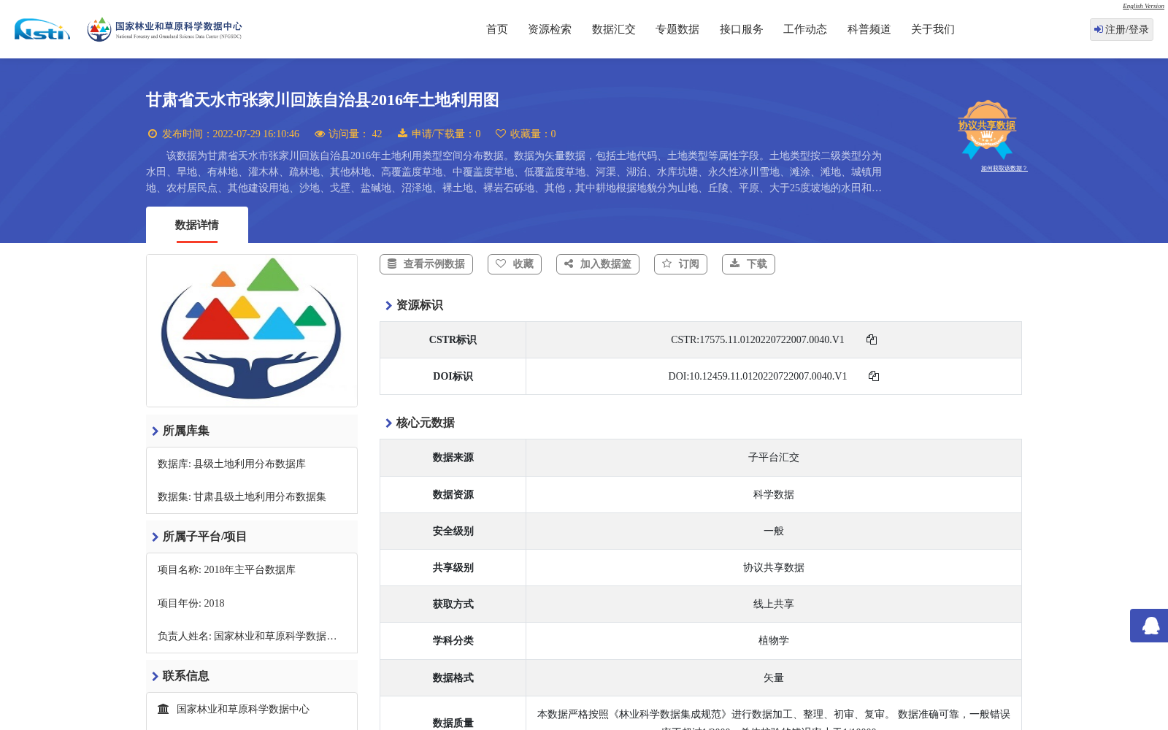Click the dataset title 甘肃省天水市张家川回族自治县2016年土地利用图
1168x730 pixels.
point(322,100)
